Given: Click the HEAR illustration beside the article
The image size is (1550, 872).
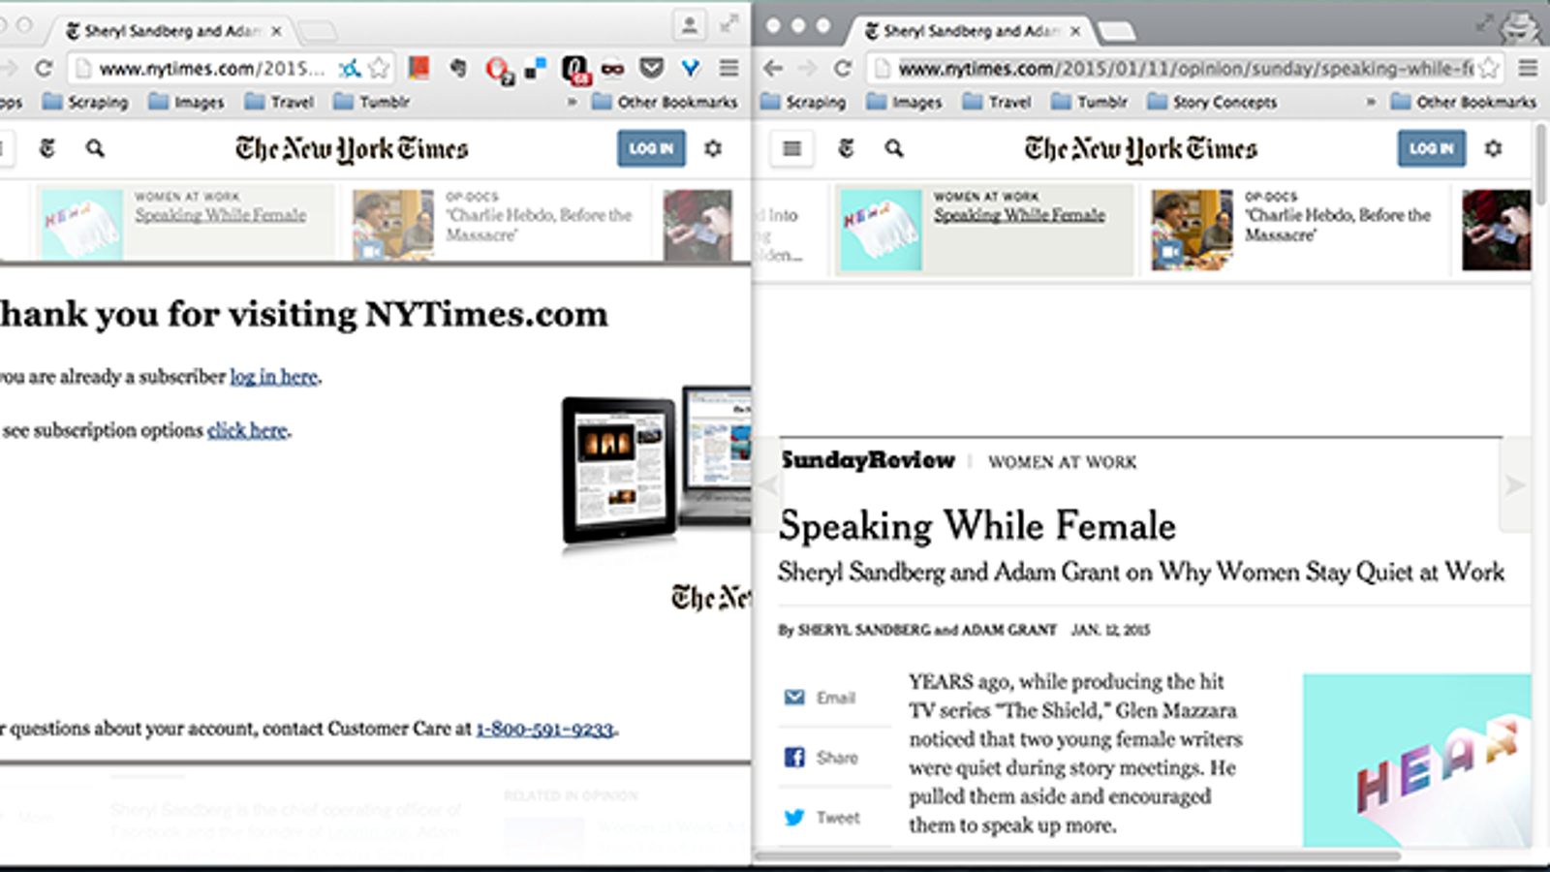Looking at the screenshot, I should (1416, 761).
